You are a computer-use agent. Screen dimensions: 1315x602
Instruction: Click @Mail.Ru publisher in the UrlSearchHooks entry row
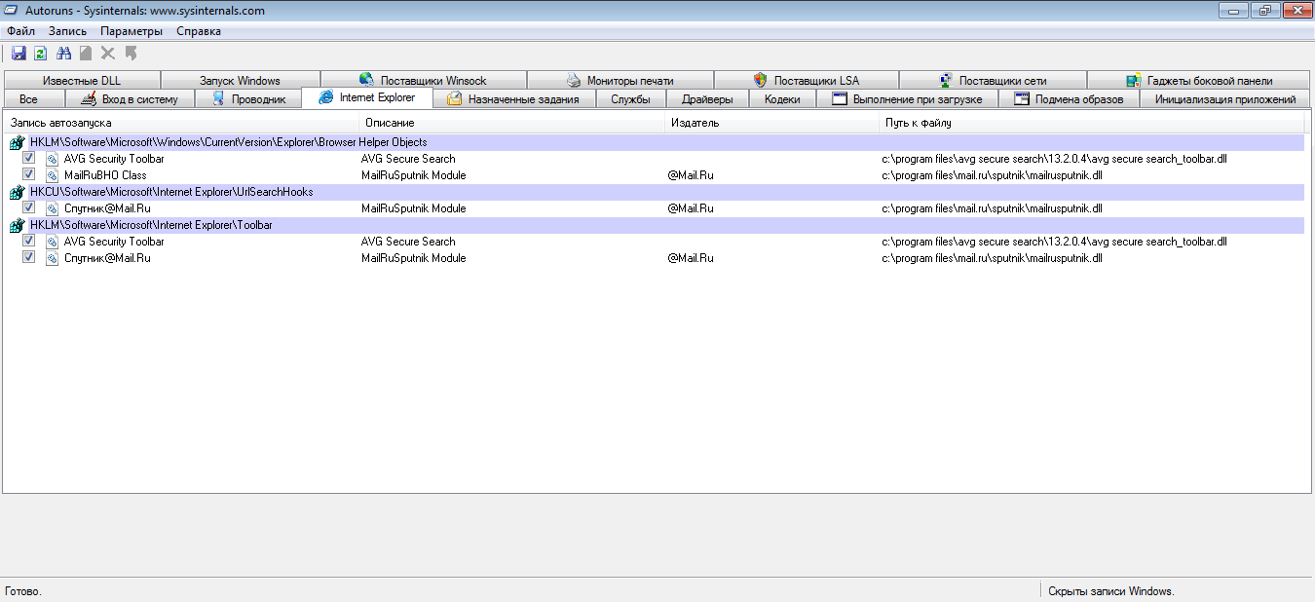pyautogui.click(x=691, y=208)
